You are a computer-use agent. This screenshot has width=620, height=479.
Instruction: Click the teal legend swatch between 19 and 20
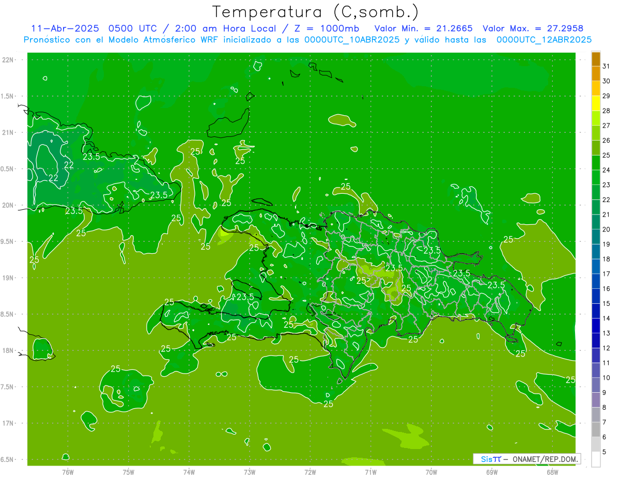coord(596,237)
